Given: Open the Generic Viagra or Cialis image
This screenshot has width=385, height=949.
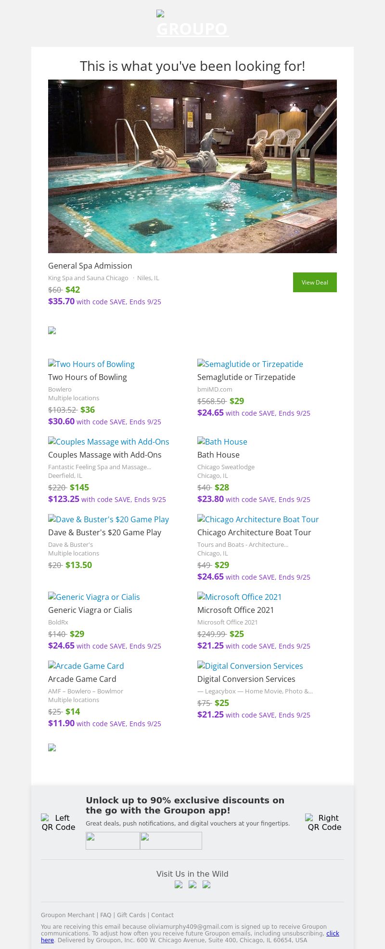Looking at the screenshot, I should tap(94, 597).
